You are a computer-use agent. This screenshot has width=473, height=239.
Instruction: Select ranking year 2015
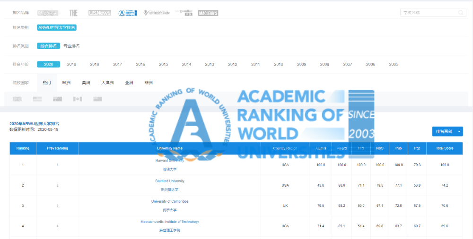click(164, 64)
